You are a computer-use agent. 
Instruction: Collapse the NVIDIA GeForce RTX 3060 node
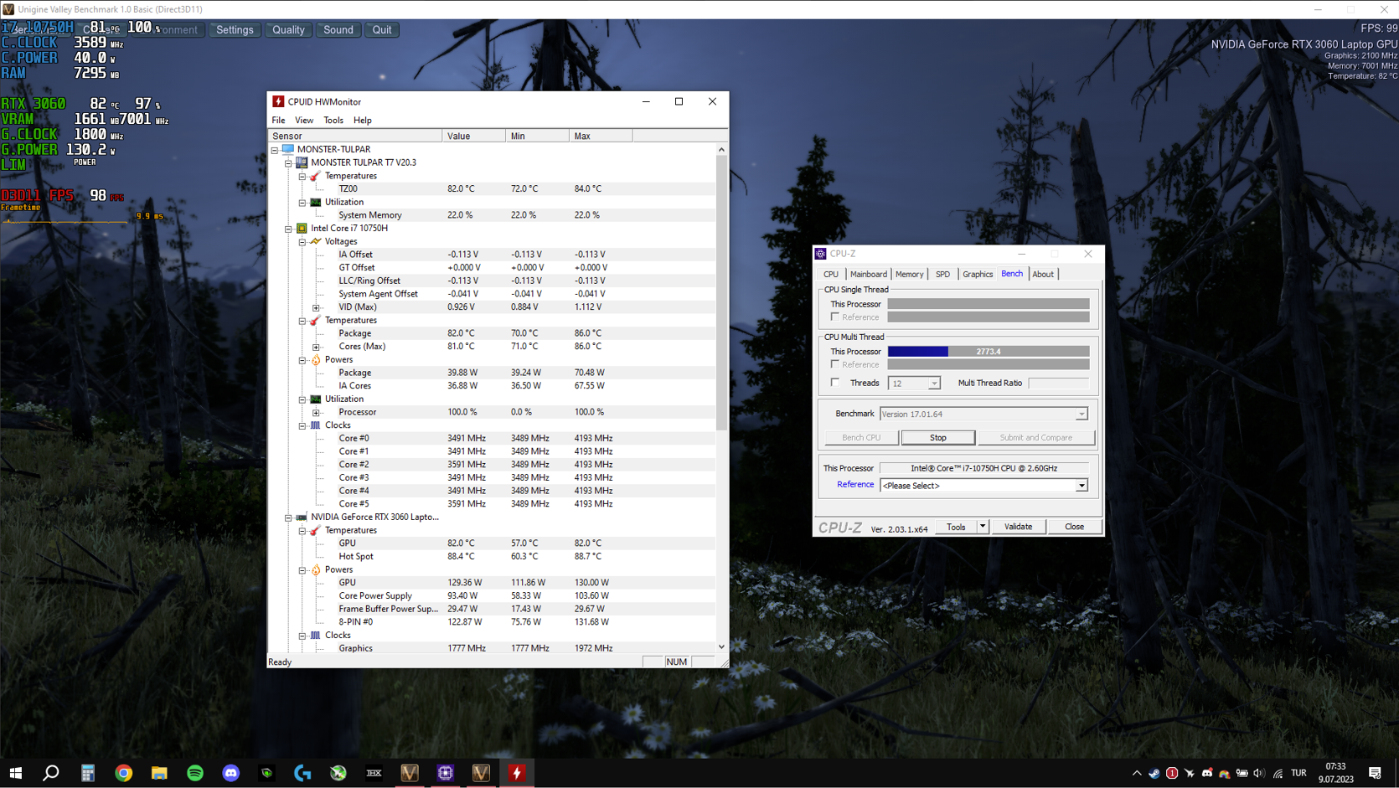coord(288,518)
